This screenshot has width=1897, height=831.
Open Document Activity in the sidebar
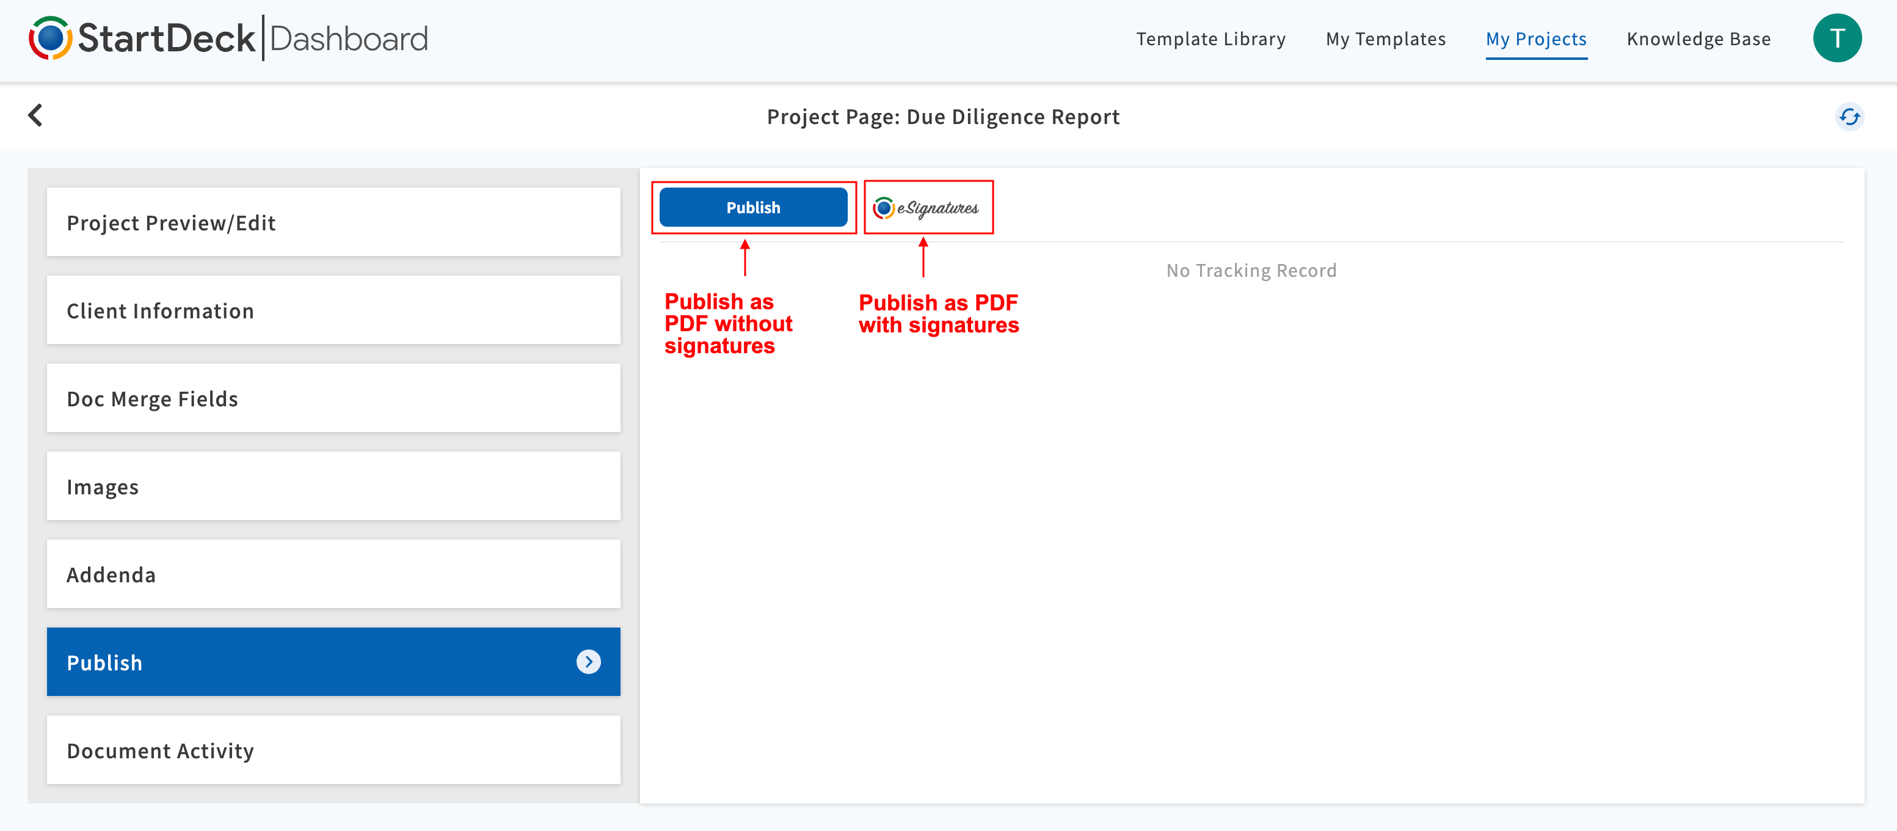(333, 750)
